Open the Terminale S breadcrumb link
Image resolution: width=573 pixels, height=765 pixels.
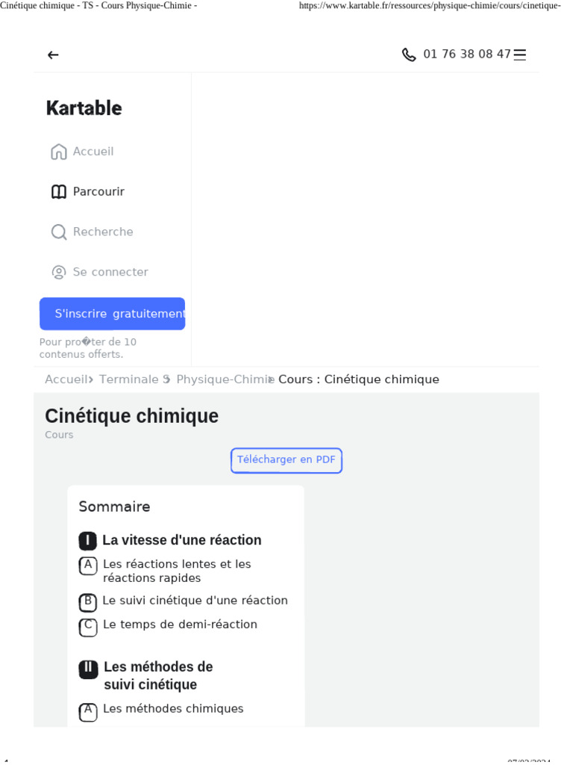click(134, 380)
